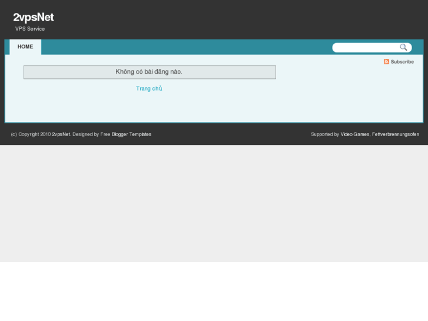Open the Fettverbrennungsofen footer link

point(396,134)
